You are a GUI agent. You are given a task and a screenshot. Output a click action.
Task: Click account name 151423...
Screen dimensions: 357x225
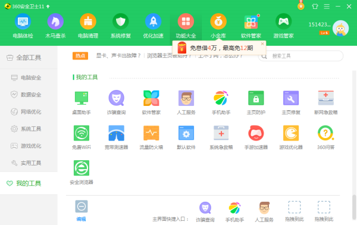(x=320, y=24)
